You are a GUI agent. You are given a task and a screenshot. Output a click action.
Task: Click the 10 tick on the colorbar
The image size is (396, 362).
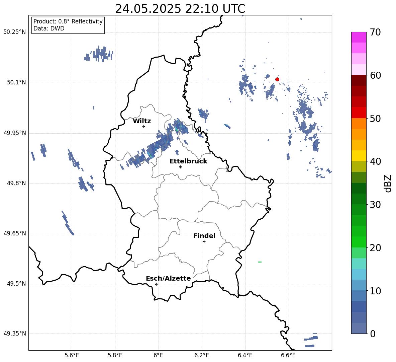tap(375, 291)
